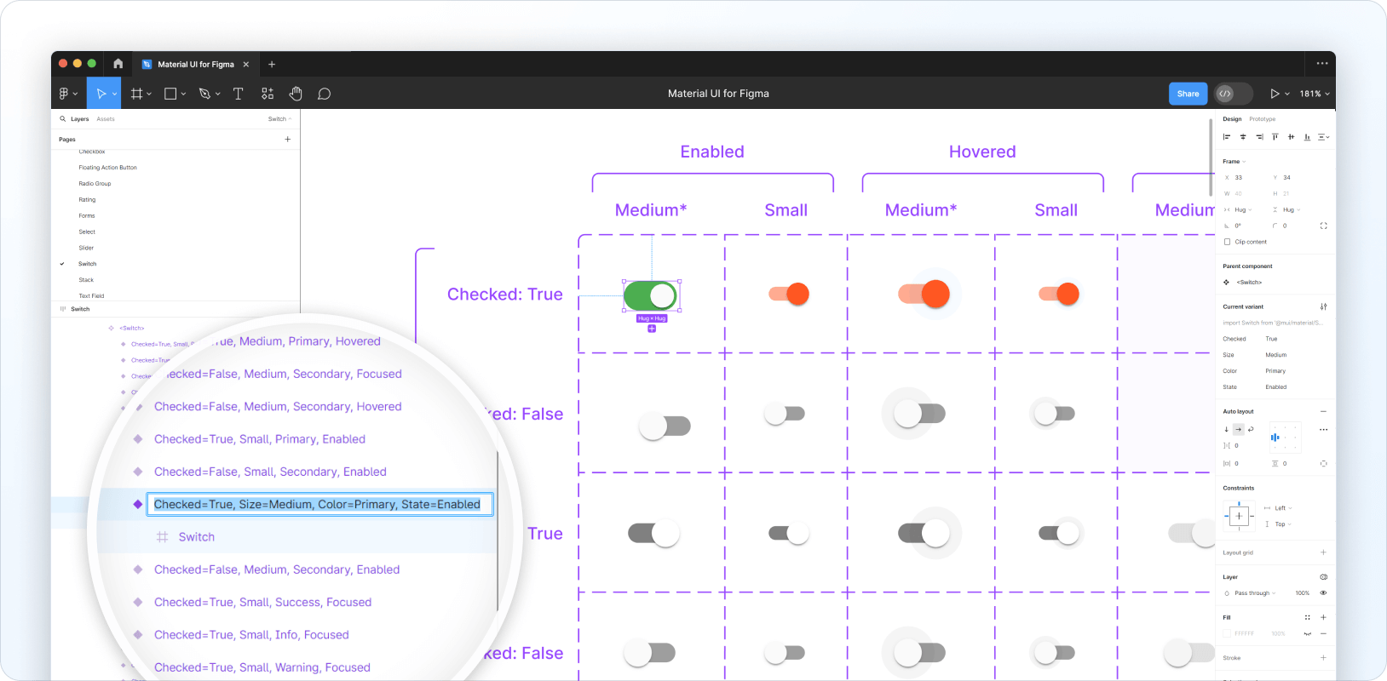Open the Resources components tool
1387x681 pixels.
[268, 94]
